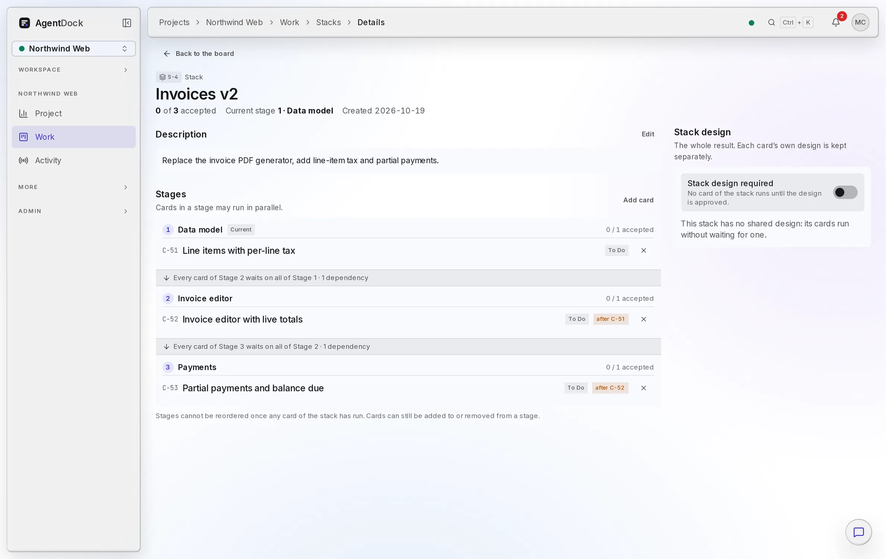Open Activity in the sidebar

74,161
